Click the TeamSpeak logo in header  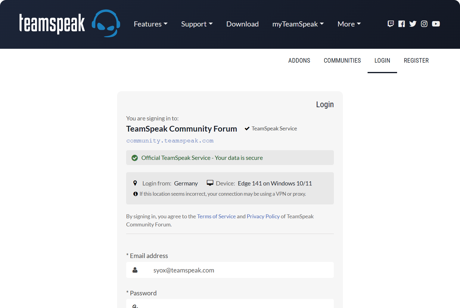[x=70, y=23]
